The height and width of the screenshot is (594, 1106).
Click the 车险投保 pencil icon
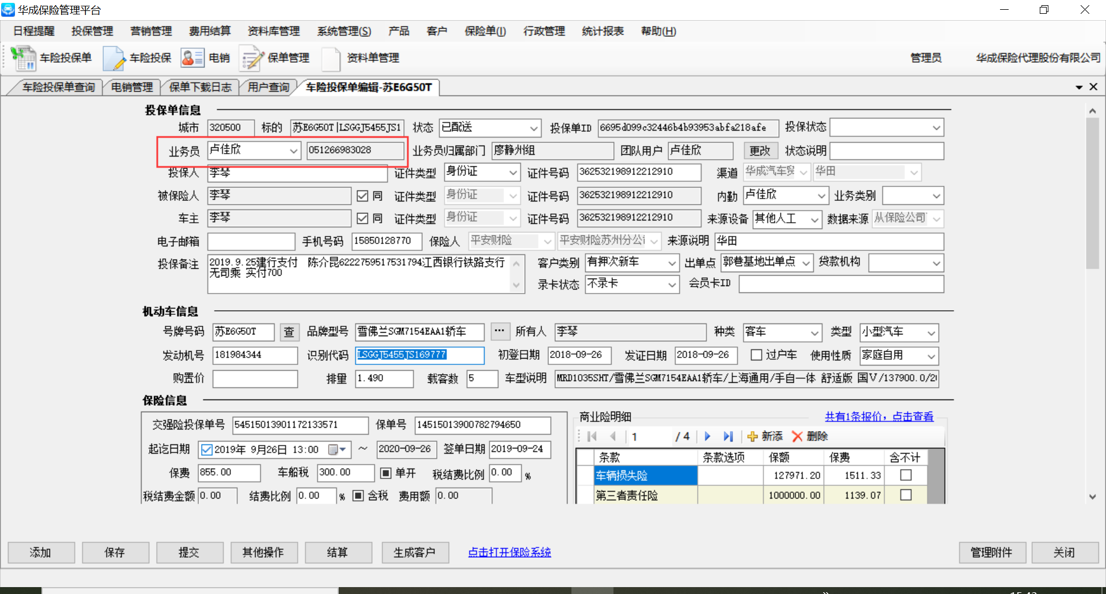(114, 58)
